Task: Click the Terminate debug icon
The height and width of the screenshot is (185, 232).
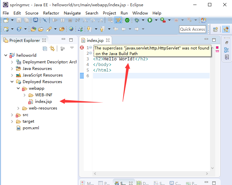Action: 70,20
